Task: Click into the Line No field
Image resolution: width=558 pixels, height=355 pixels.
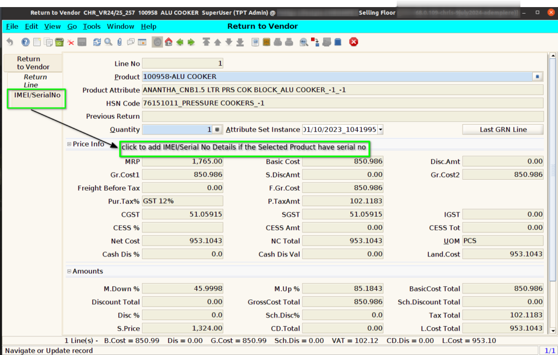Action: click(x=183, y=63)
